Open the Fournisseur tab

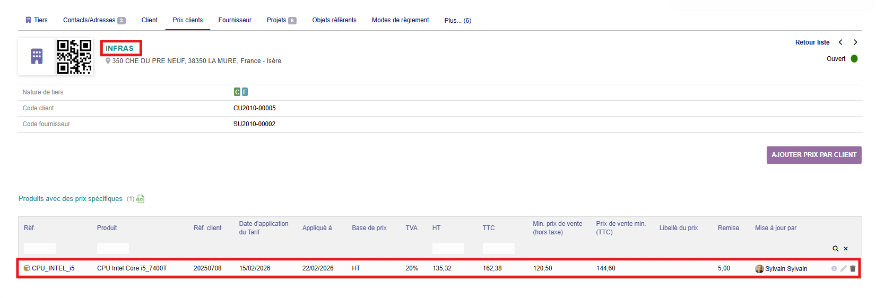(x=235, y=20)
